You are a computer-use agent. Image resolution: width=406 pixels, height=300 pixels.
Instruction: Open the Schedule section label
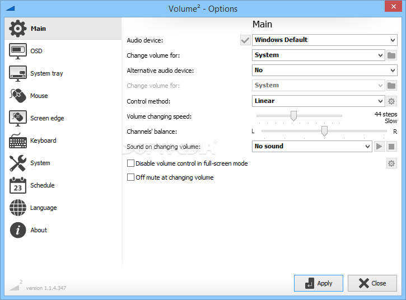coord(43,185)
